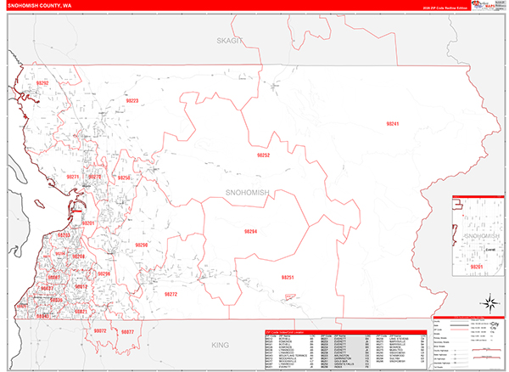Select ZIP code 98072 label

(100, 331)
